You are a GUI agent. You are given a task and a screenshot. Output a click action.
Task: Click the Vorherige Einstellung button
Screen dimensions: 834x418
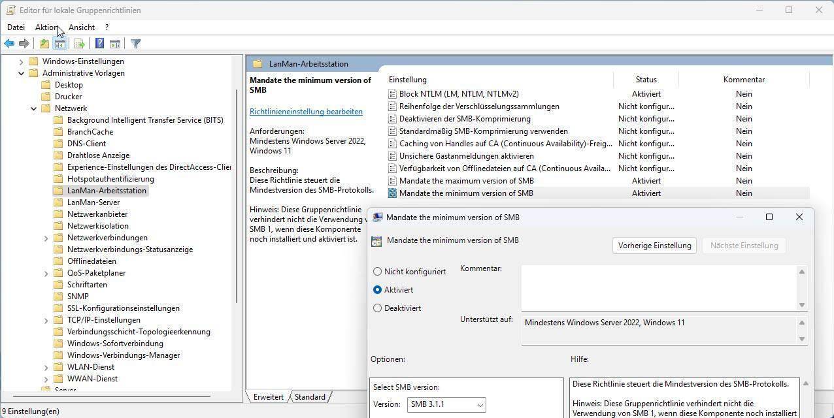654,246
